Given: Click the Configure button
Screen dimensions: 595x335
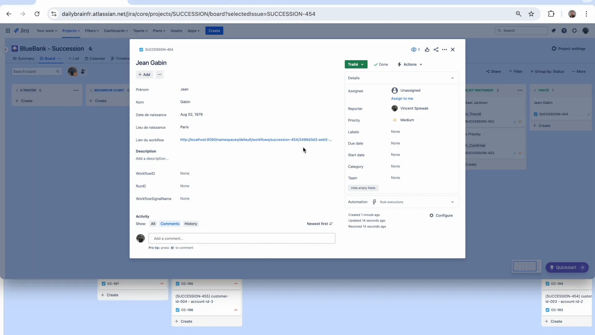Looking at the screenshot, I should (x=441, y=216).
